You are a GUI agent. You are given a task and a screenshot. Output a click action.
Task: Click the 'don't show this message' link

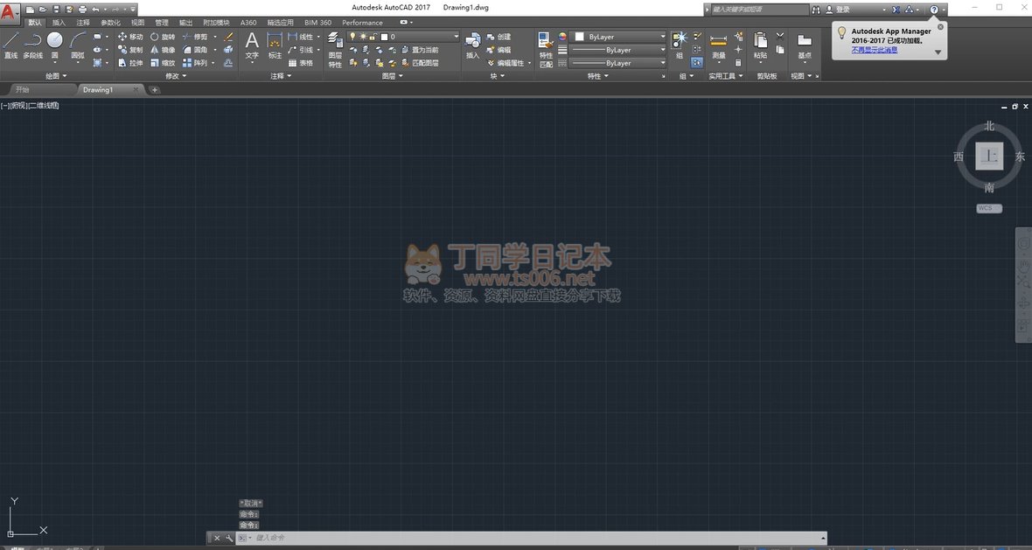click(x=874, y=50)
